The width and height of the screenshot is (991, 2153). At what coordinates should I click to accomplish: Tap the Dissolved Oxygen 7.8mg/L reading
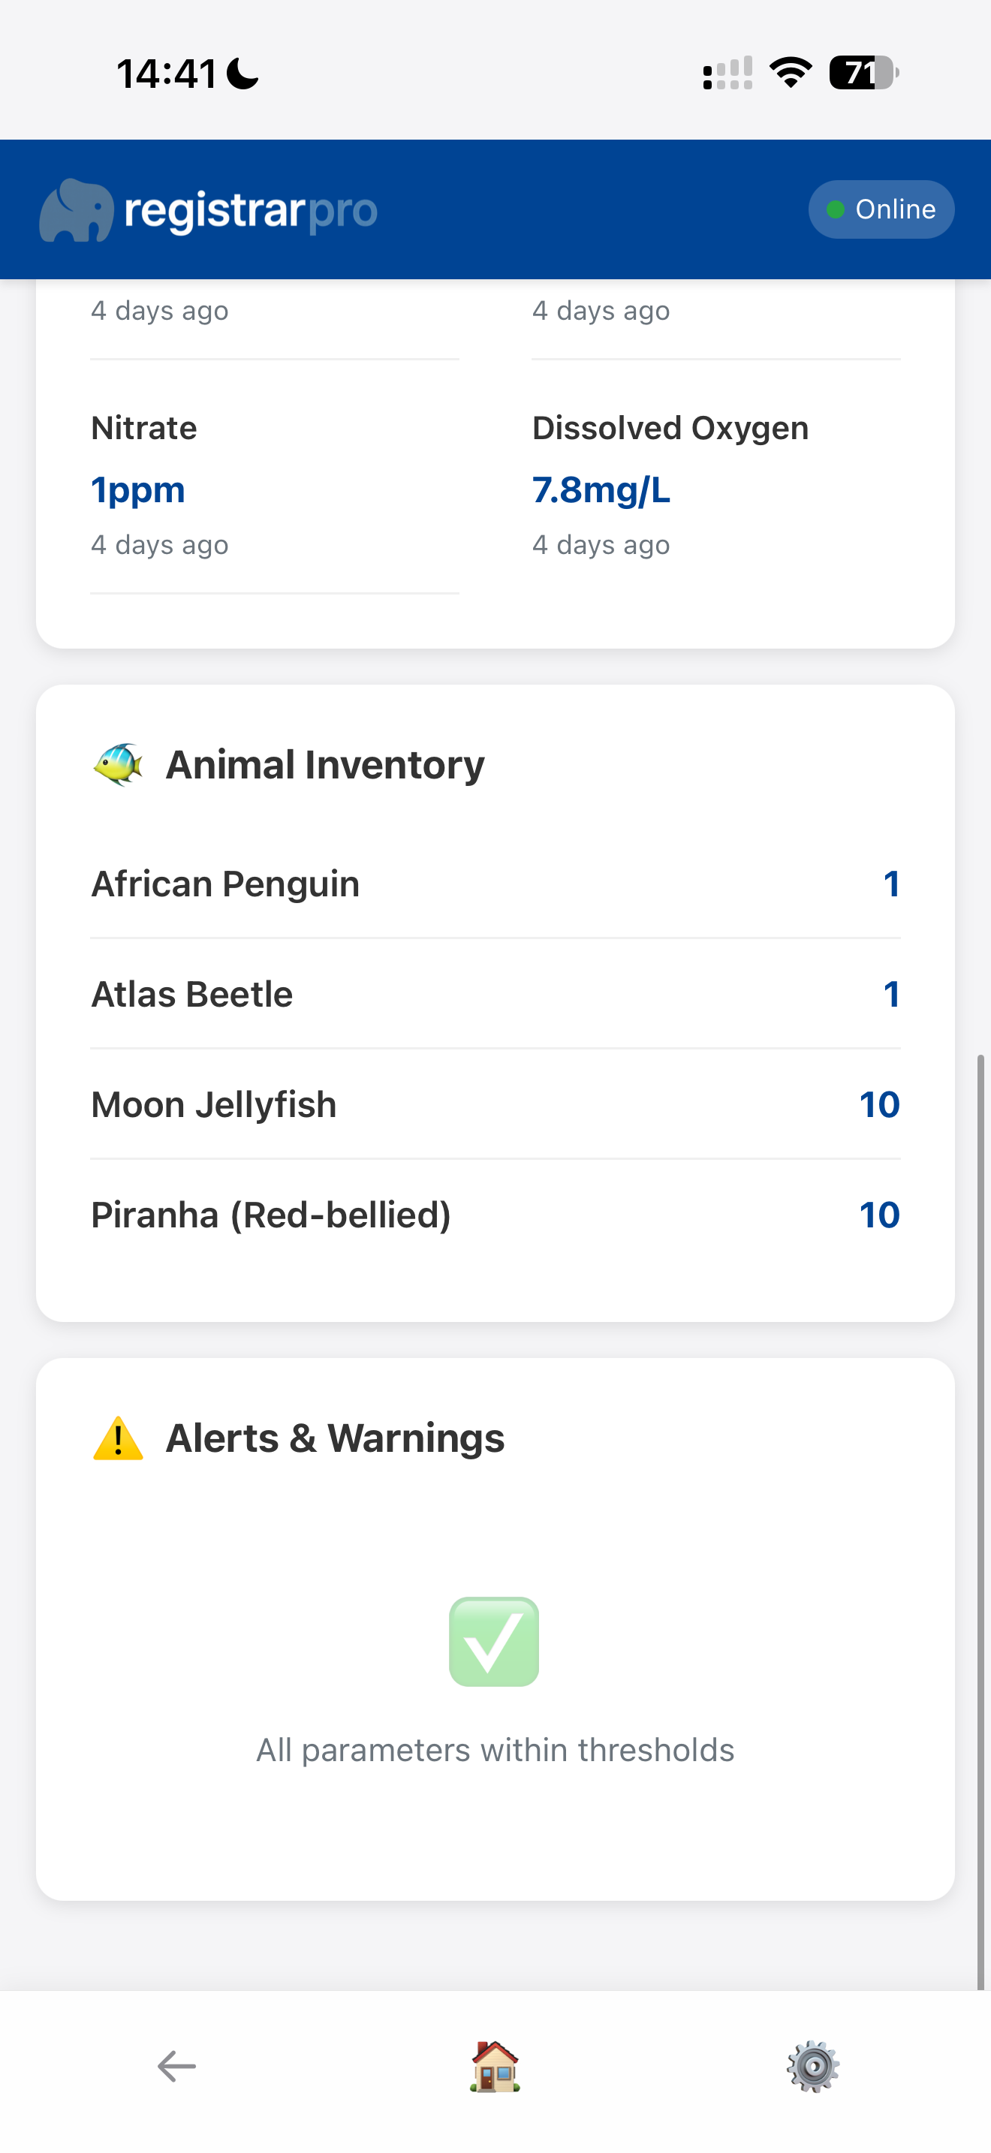point(601,489)
